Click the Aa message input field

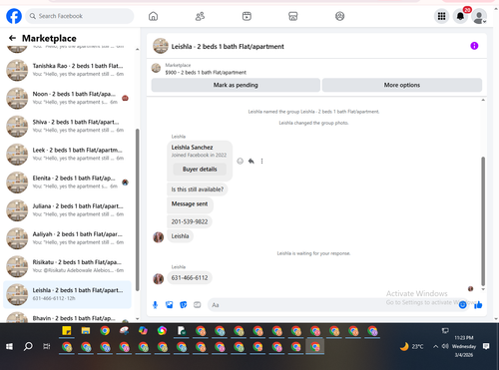click(x=332, y=305)
